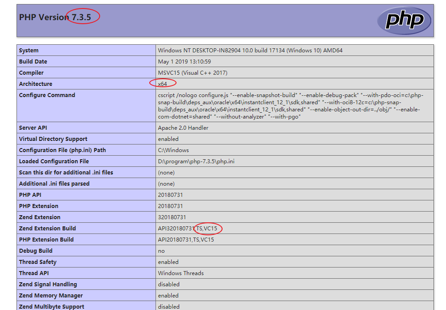Click 'API320180731,TS,VC15' value
Screen dimensions: 446x310
(187, 228)
